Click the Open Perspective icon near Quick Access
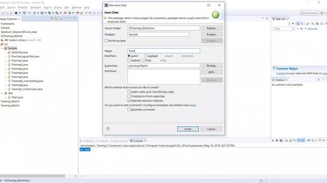The height and width of the screenshot is (183, 327). click(322, 13)
